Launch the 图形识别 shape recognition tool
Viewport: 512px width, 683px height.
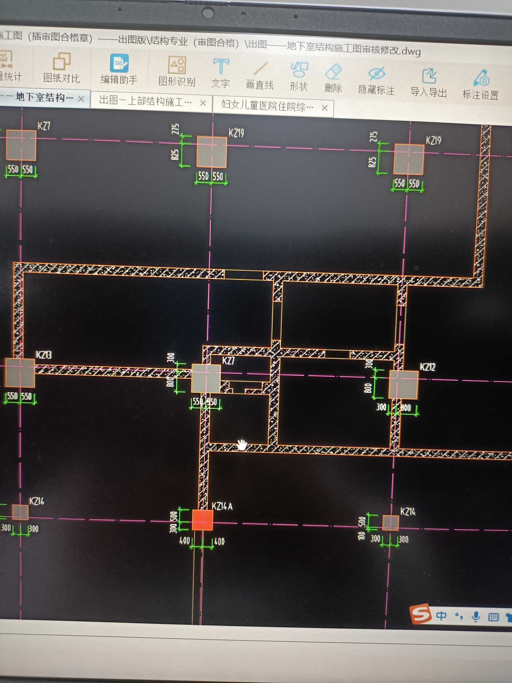pos(177,71)
